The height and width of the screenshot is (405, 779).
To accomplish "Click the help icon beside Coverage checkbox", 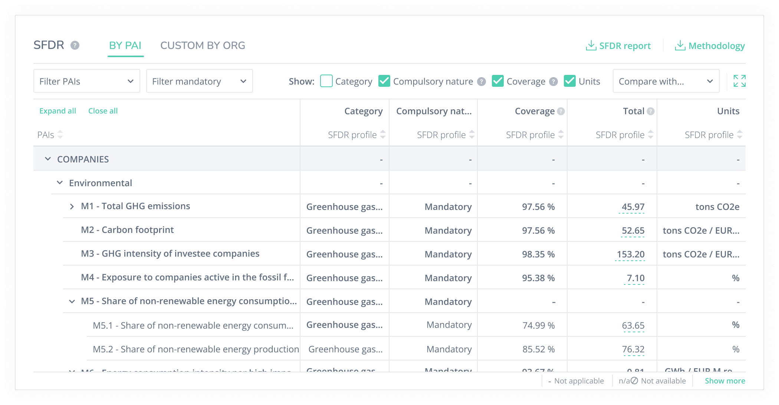I will pyautogui.click(x=553, y=82).
